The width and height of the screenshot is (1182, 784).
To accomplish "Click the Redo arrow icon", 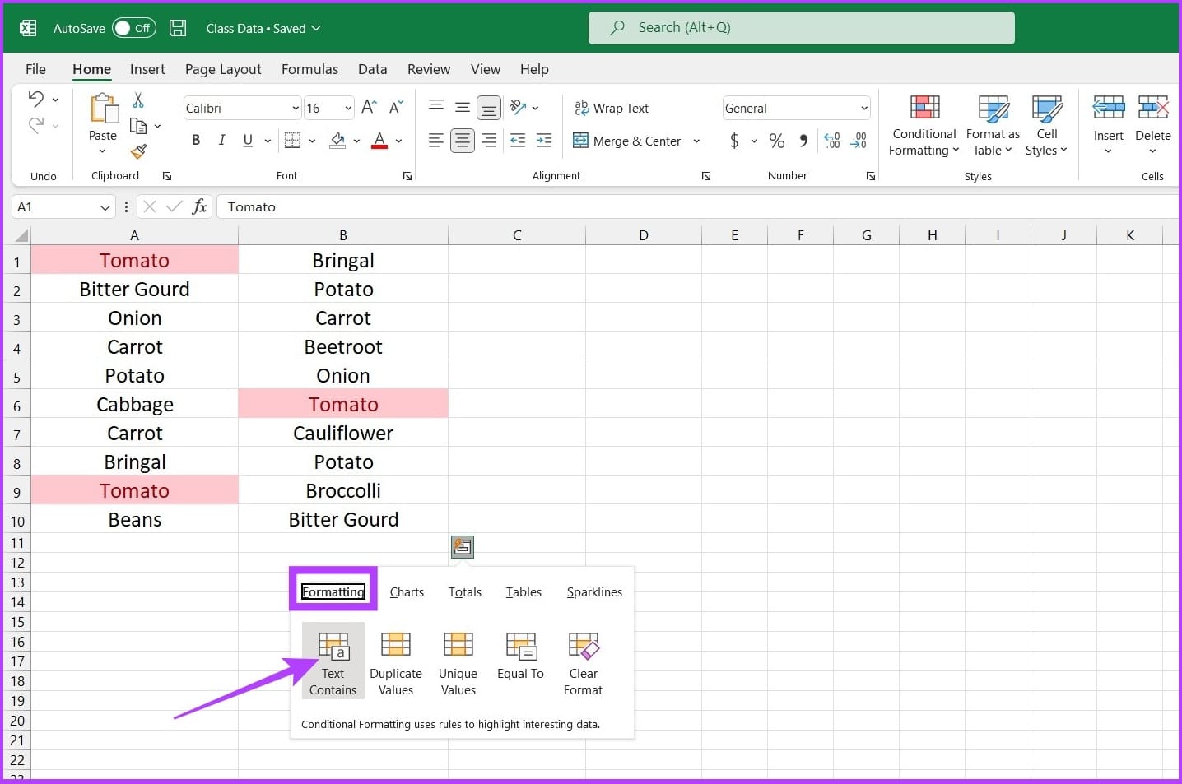I will point(35,126).
